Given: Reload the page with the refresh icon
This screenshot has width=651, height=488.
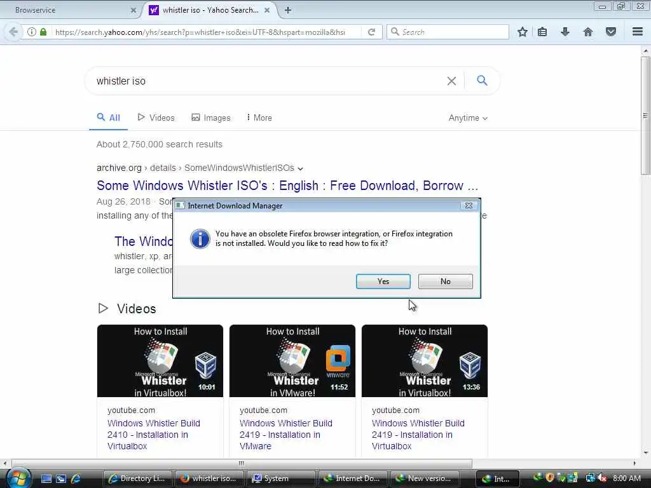Looking at the screenshot, I should tap(371, 32).
